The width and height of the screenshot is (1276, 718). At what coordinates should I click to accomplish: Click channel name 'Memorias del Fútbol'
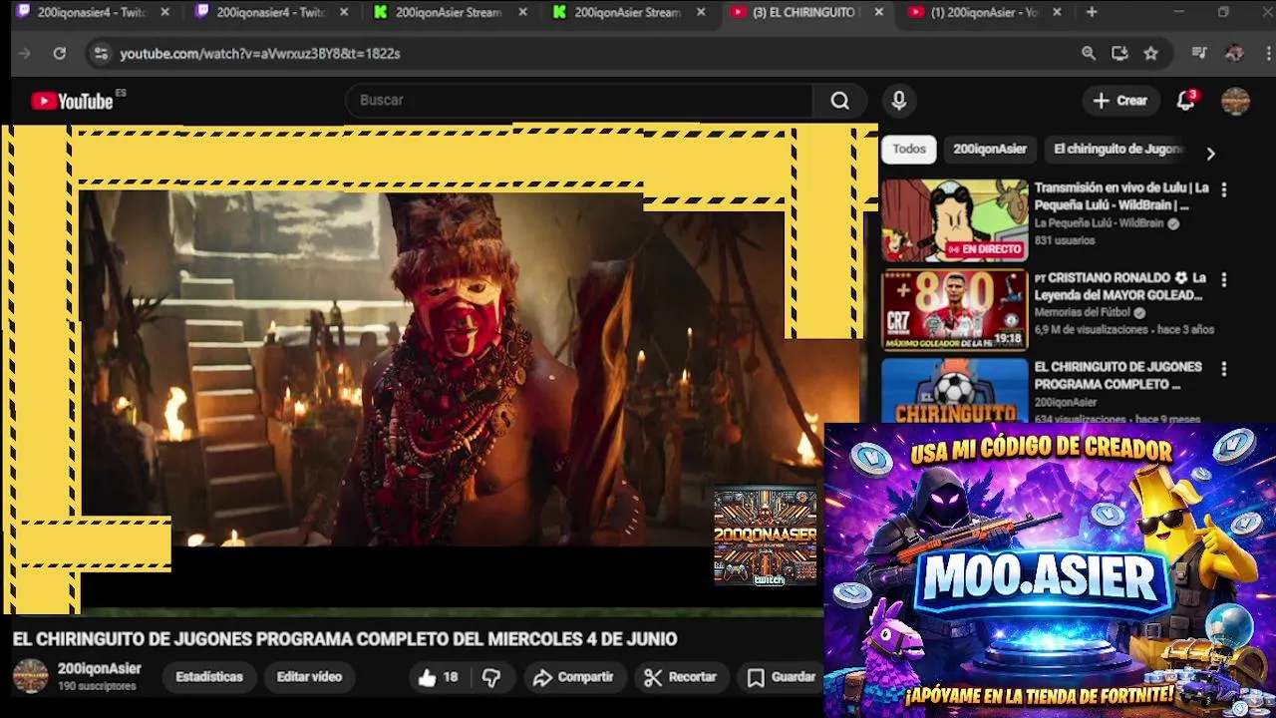click(x=1083, y=312)
